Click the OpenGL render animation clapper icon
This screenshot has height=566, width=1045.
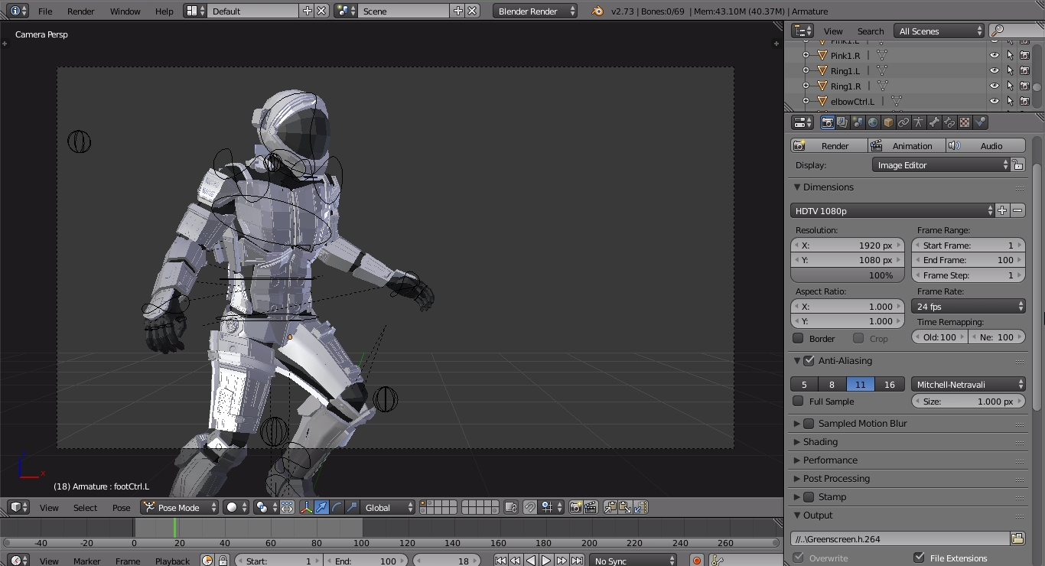tap(591, 507)
